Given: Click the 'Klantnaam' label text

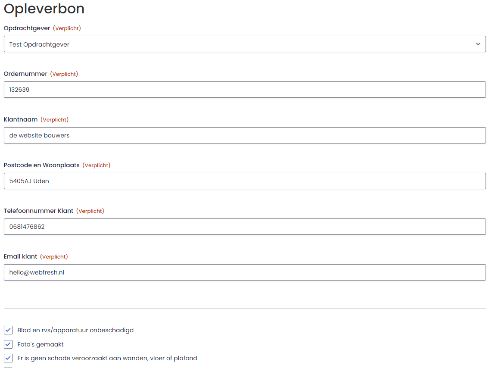Looking at the screenshot, I should [21, 119].
